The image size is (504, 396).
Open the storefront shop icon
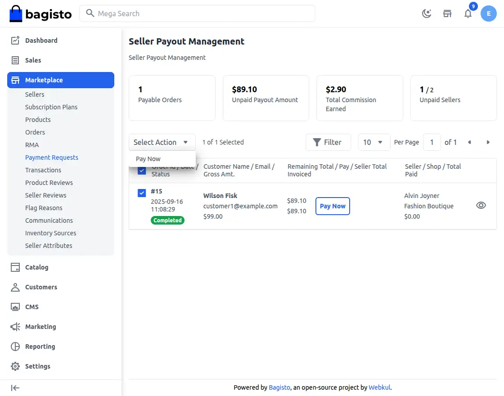coord(447,13)
